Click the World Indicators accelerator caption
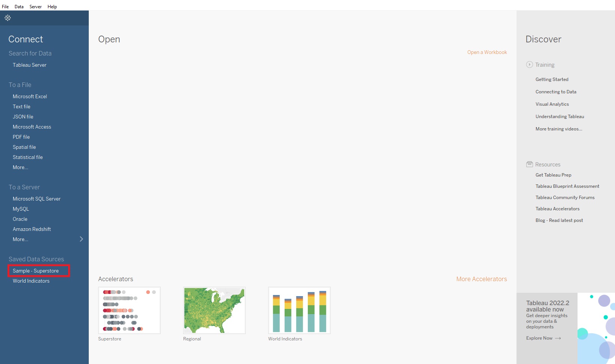Image resolution: width=615 pixels, height=364 pixels. (x=285, y=339)
